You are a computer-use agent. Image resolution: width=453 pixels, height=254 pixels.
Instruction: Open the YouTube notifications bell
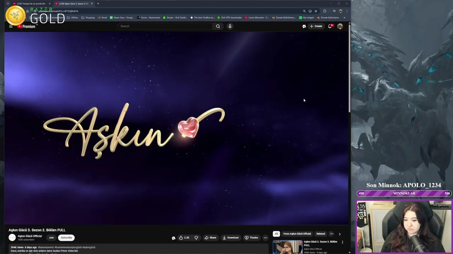tap(330, 26)
